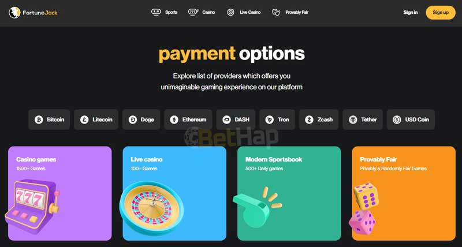Click the yellow Sign up button
462x247 pixels.
coord(441,12)
